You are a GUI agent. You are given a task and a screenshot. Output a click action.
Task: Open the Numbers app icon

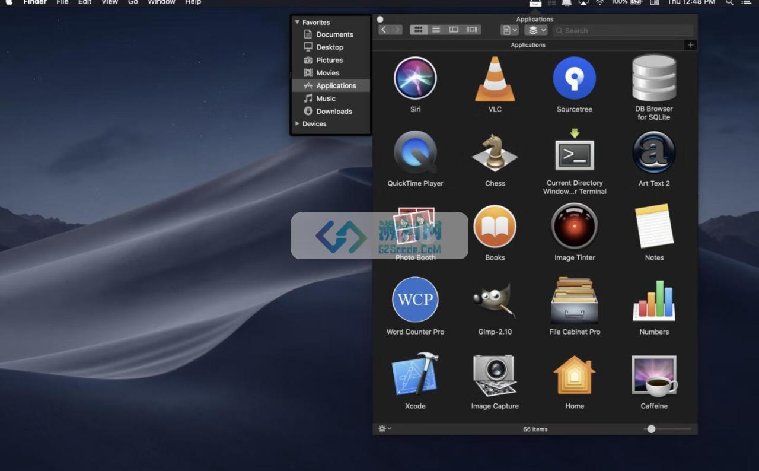654,301
